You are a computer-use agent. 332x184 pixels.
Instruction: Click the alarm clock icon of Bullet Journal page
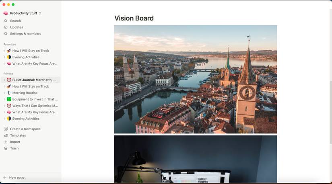9,80
